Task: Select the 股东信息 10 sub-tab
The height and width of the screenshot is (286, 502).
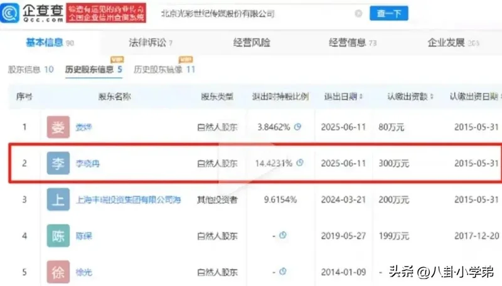Action: 31,70
